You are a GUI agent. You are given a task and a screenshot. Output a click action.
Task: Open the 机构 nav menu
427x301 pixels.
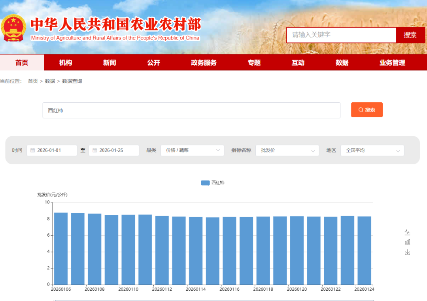tap(66, 62)
